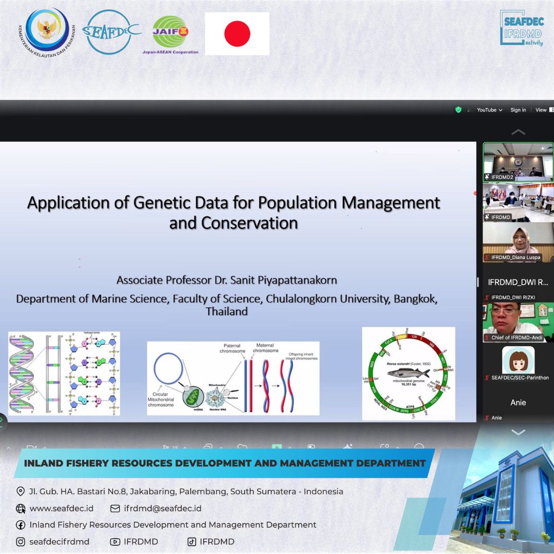Click the Facebook icon in the footer
Screen dimensions: 554x554
click(x=20, y=525)
